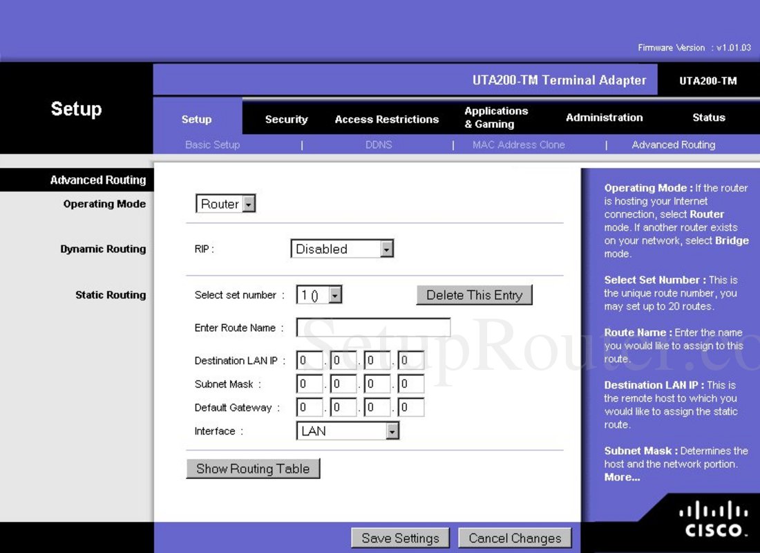
Task: Open the Select set number dropdown
Action: (319, 295)
